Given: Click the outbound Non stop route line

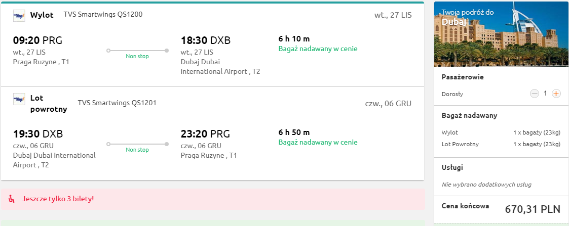Looking at the screenshot, I should 137,51.
